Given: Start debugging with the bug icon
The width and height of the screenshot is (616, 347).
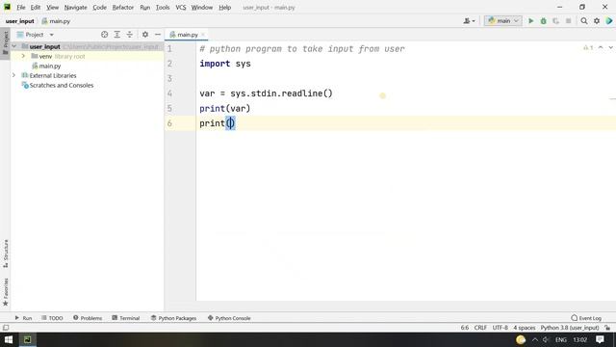Looking at the screenshot, I should tap(543, 21).
